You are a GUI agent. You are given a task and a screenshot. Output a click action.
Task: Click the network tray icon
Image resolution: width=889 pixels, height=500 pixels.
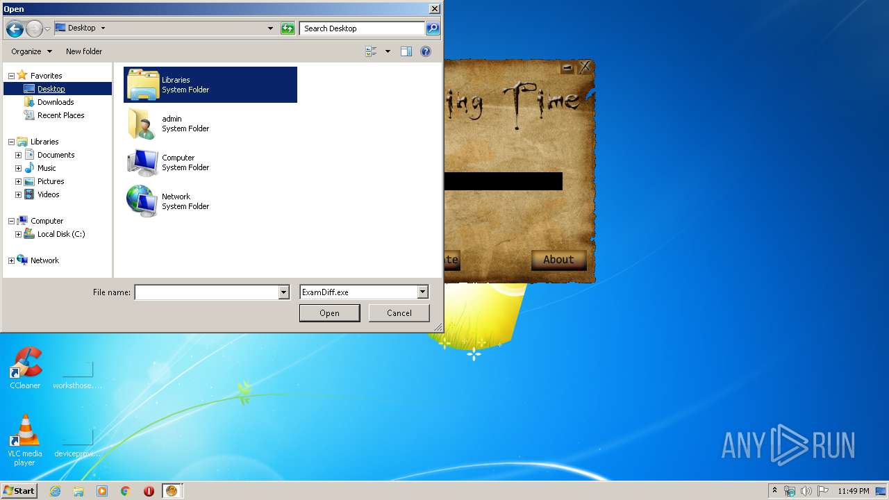coord(790,491)
